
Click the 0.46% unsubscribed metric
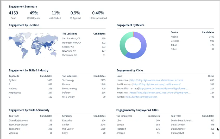(98, 15)
